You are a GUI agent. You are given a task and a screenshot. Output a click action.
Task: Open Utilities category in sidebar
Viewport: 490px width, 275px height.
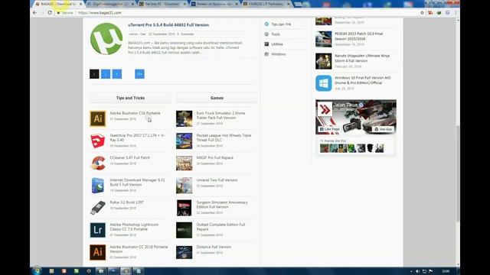[x=277, y=44]
